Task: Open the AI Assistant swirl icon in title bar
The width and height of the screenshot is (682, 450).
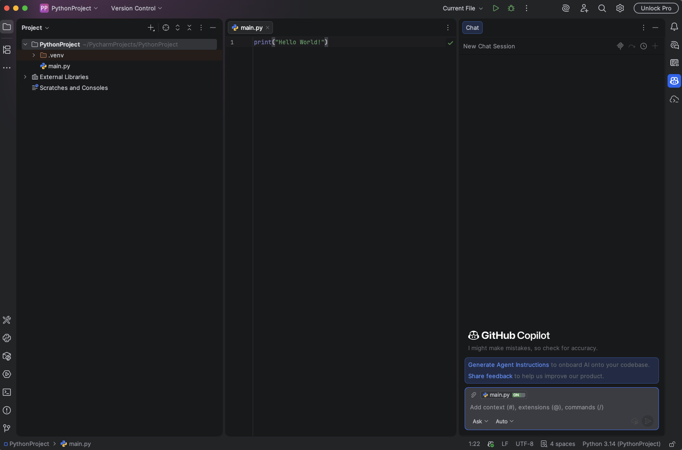Action: 566,8
